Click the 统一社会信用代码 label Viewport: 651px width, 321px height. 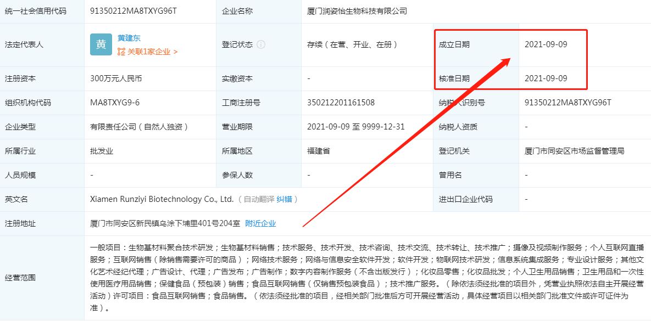click(35, 11)
